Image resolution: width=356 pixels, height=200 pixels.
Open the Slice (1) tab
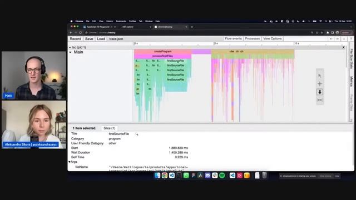click(x=110, y=128)
